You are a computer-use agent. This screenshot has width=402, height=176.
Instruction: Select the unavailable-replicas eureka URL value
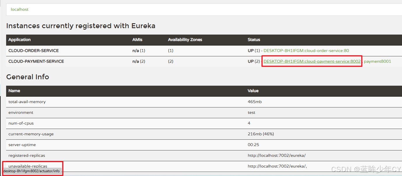pos(277,166)
